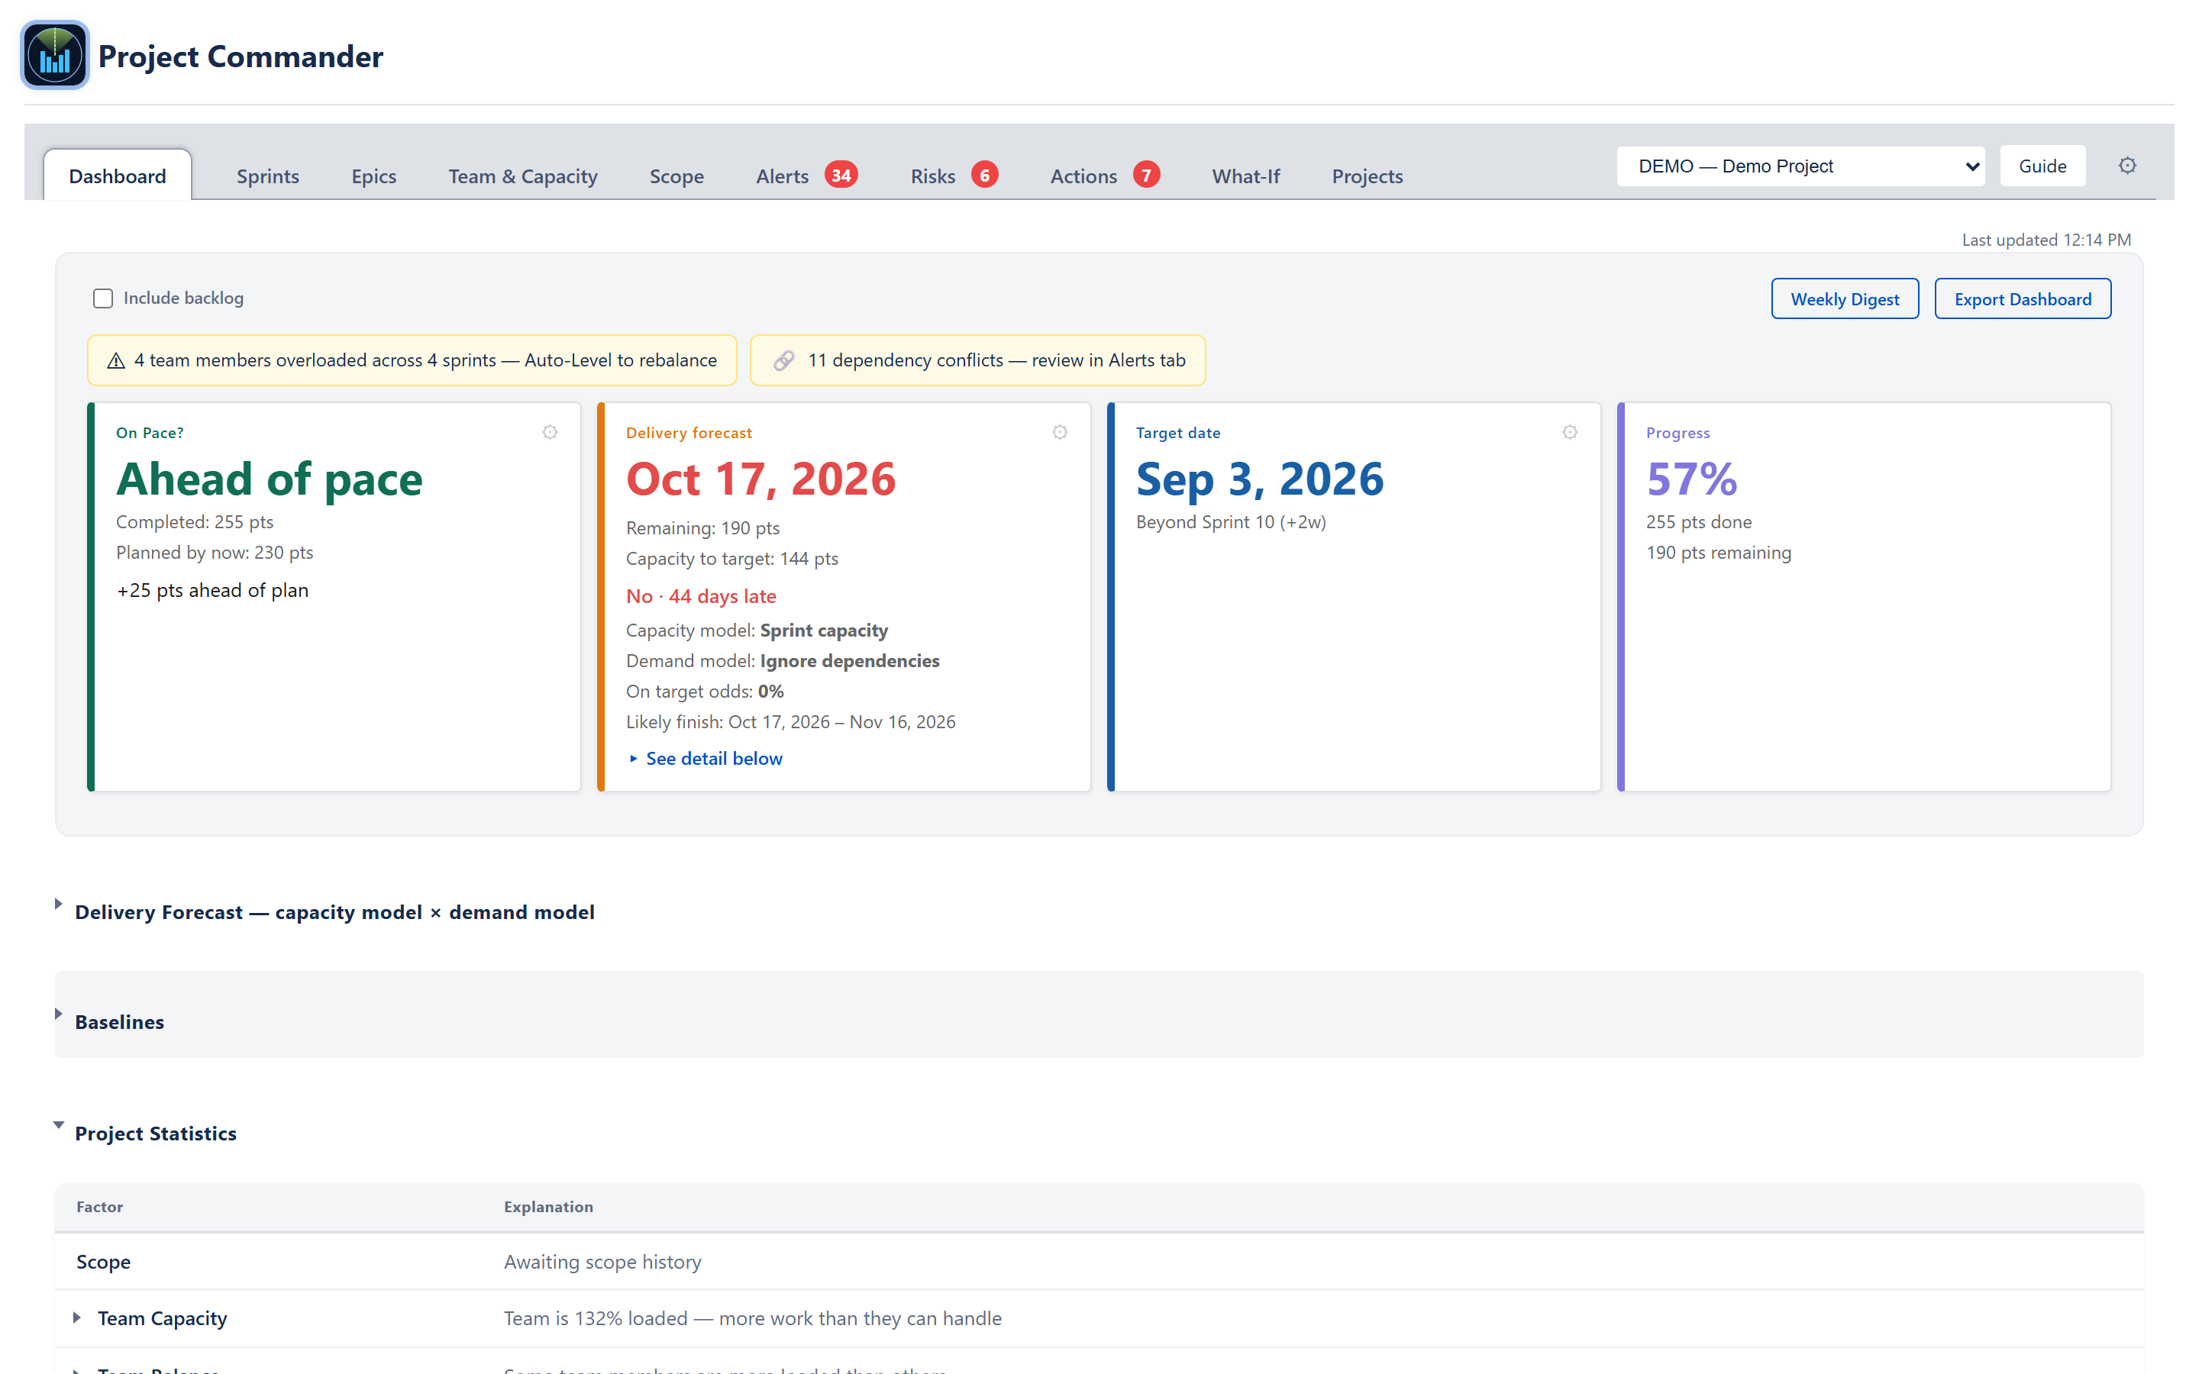The image size is (2199, 1374).
Task: Expand See detail below disclosure
Action: click(706, 758)
